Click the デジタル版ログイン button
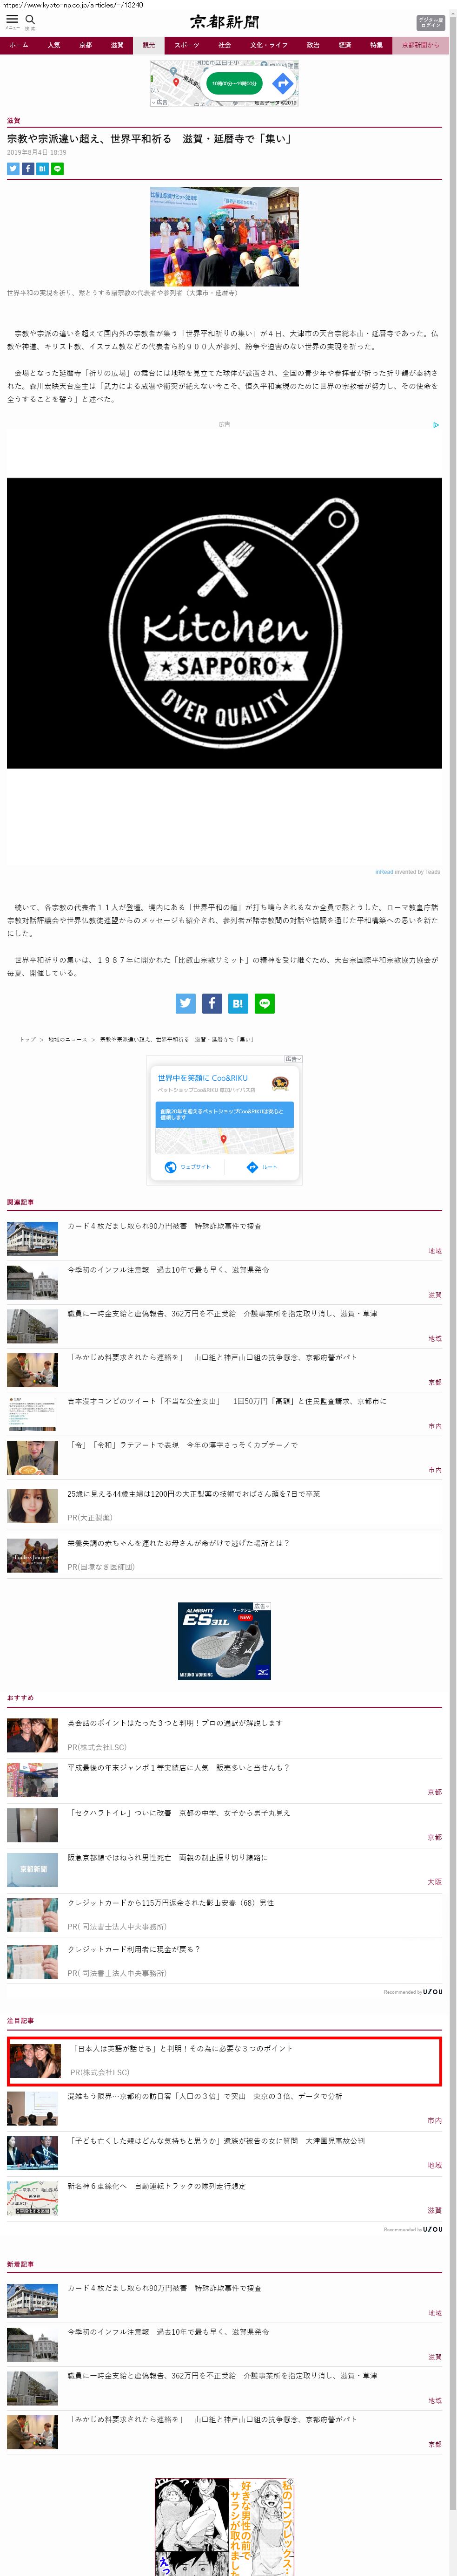The image size is (457, 2576). [430, 22]
